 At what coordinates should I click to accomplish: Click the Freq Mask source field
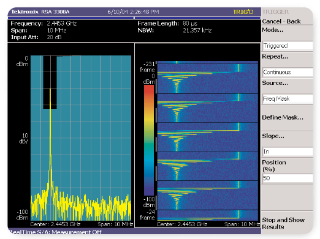(288, 99)
